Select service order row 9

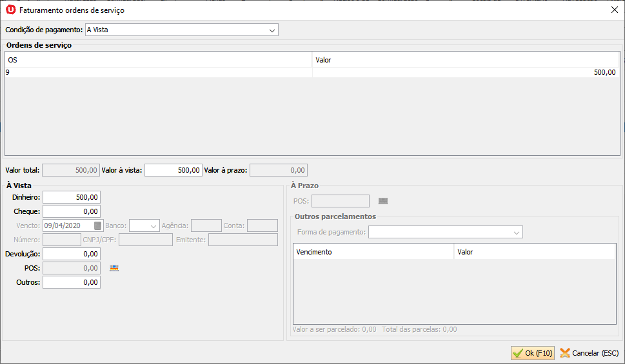[158, 73]
